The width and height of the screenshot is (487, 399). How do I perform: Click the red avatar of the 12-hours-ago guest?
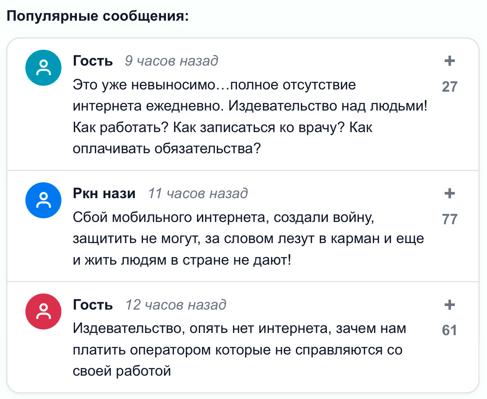43,312
